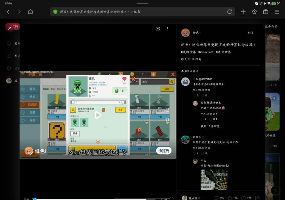Follow the author with the 关注 button
The width and height of the screenshot is (285, 200).
250,33
